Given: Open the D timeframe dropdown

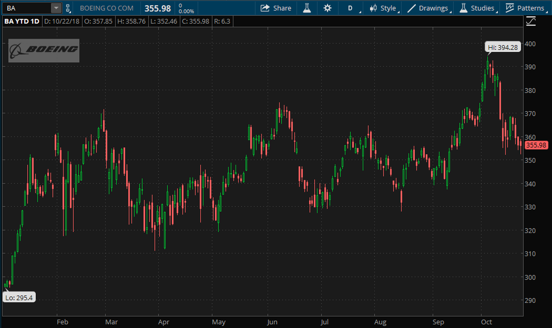Looking at the screenshot, I should coord(351,8).
